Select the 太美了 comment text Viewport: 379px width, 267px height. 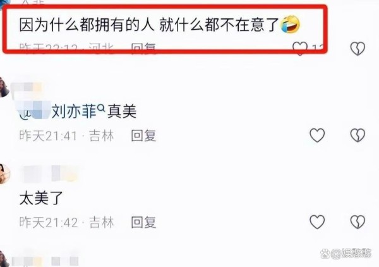coord(41,198)
